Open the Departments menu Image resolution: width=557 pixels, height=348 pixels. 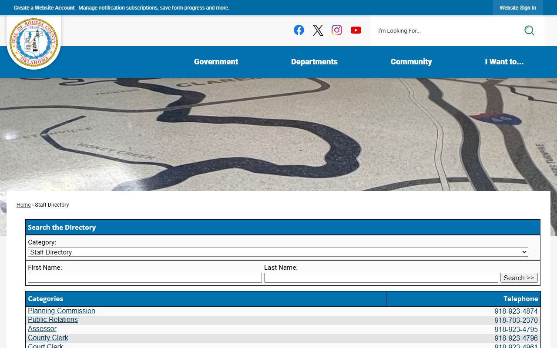(x=314, y=62)
